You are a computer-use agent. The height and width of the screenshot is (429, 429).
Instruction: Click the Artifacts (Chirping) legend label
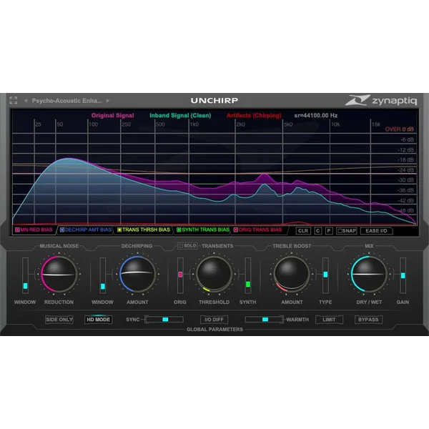(254, 115)
